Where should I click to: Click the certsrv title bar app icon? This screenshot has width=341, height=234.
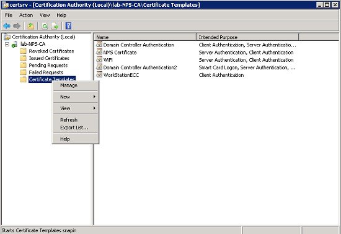[5, 4]
